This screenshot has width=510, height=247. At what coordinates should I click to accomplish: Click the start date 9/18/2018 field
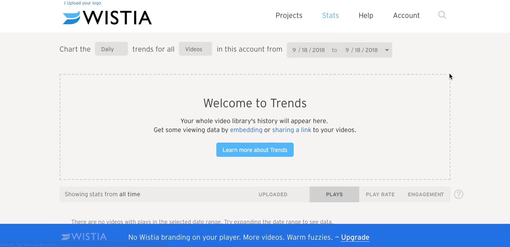pos(308,50)
